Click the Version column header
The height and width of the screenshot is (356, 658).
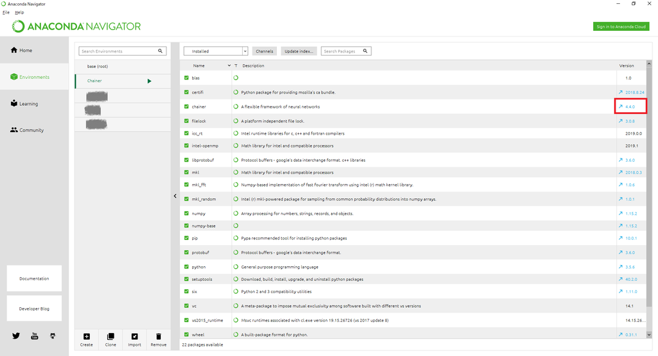click(x=627, y=66)
